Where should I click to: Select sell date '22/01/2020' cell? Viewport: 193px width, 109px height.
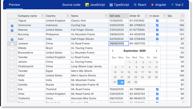pyautogui.click(x=119, y=94)
